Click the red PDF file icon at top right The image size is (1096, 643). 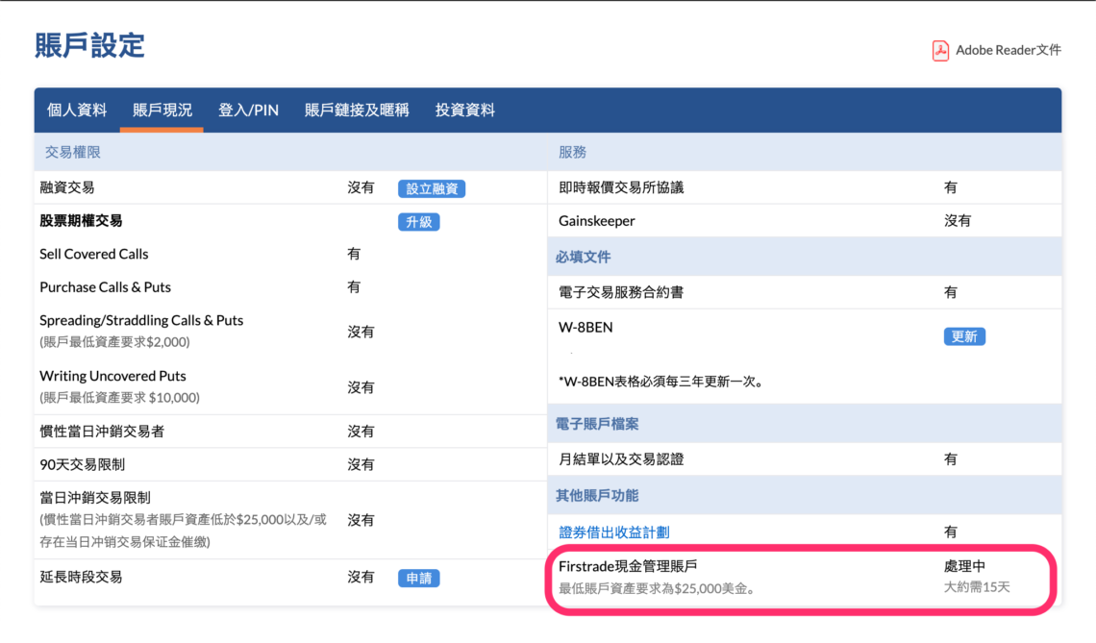click(x=939, y=50)
